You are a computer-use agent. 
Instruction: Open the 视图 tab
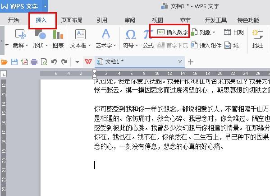(158, 20)
